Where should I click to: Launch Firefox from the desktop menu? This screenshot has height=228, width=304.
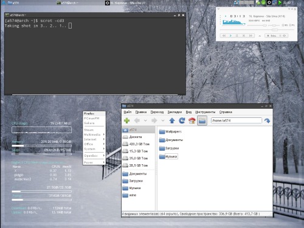click(94, 114)
